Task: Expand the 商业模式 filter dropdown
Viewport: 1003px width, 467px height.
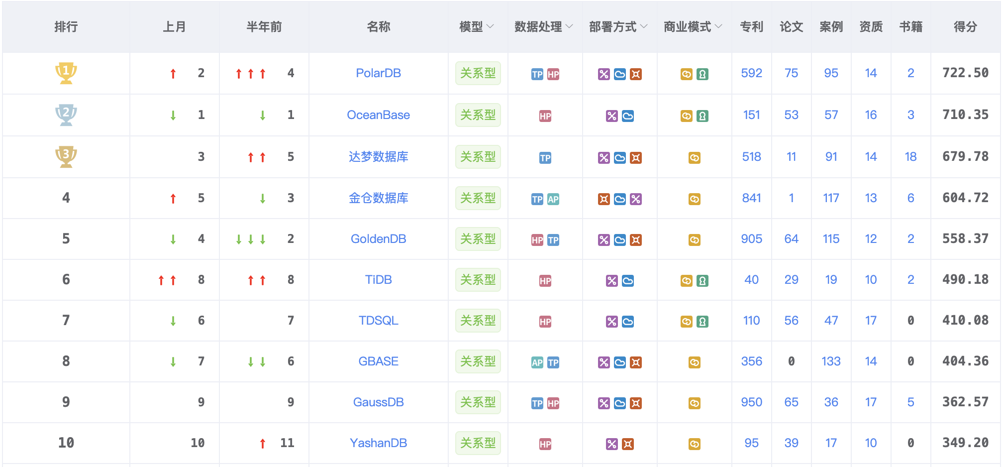Action: tap(719, 26)
